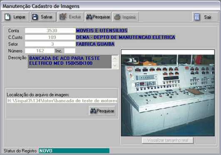Click Descrição scrollbar up arrow

115,58
